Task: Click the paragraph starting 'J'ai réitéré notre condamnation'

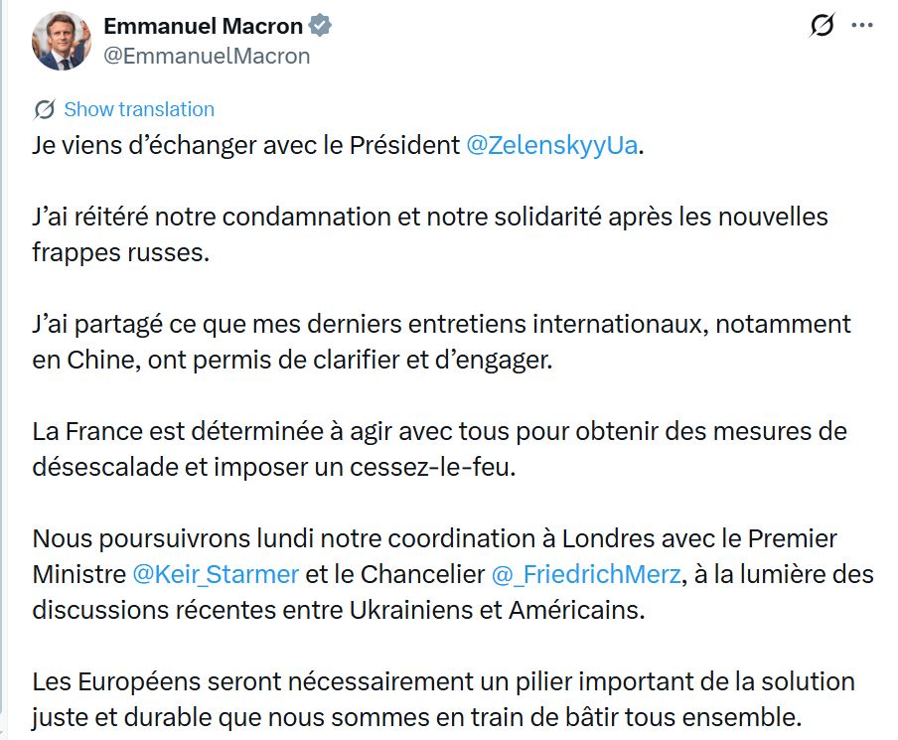Action: [x=429, y=217]
